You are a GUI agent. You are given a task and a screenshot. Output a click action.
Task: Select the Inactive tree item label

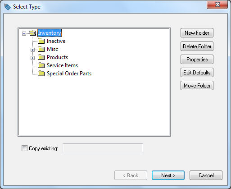click(56, 41)
